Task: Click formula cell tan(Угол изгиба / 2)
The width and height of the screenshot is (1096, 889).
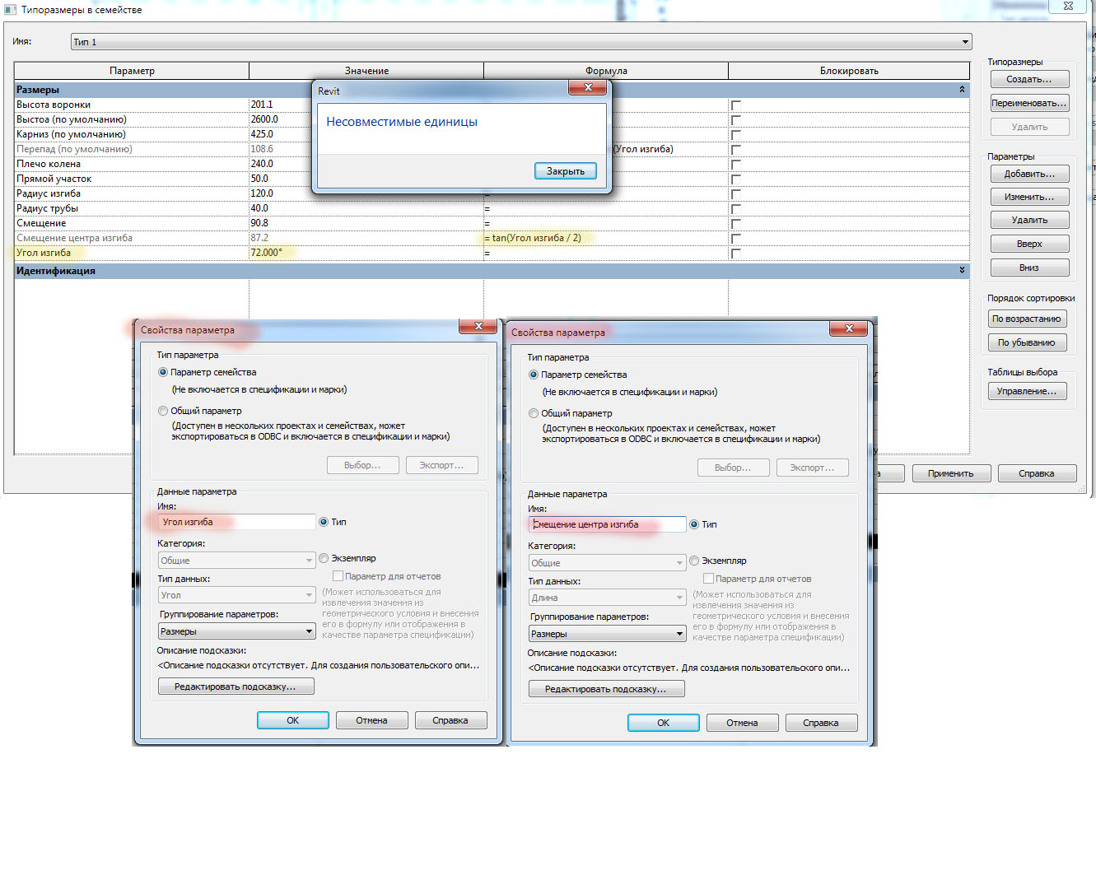Action: [x=606, y=238]
